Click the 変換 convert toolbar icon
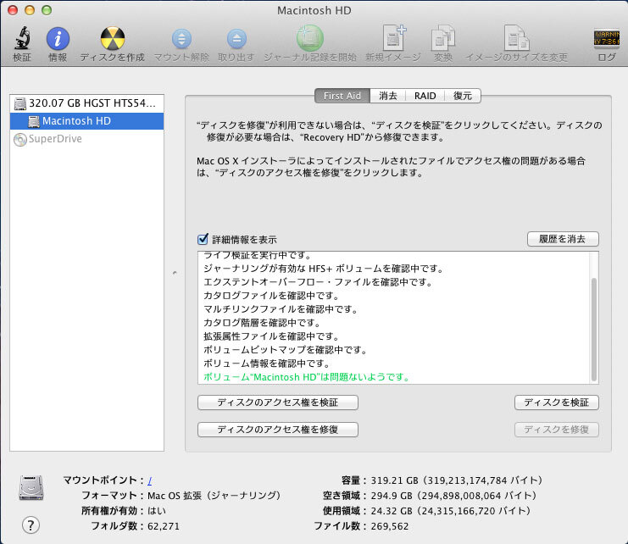Screen dimensions: 628x544 (x=443, y=38)
